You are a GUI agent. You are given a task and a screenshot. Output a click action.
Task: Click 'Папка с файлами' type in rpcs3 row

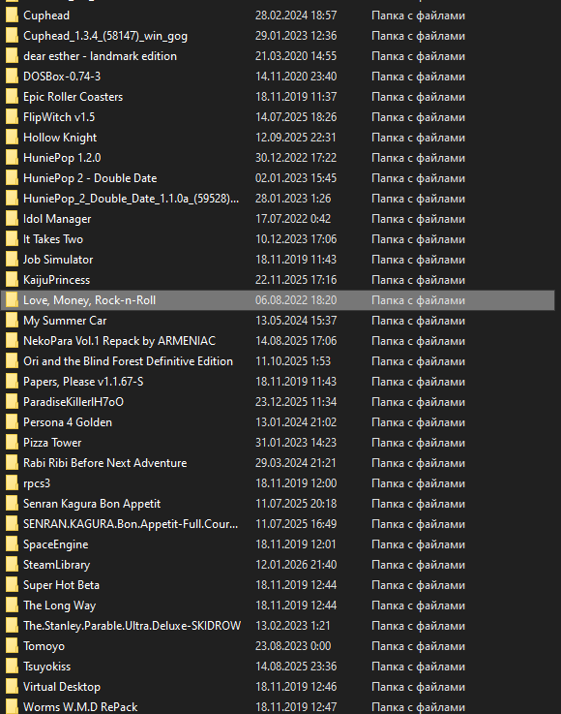coord(418,483)
